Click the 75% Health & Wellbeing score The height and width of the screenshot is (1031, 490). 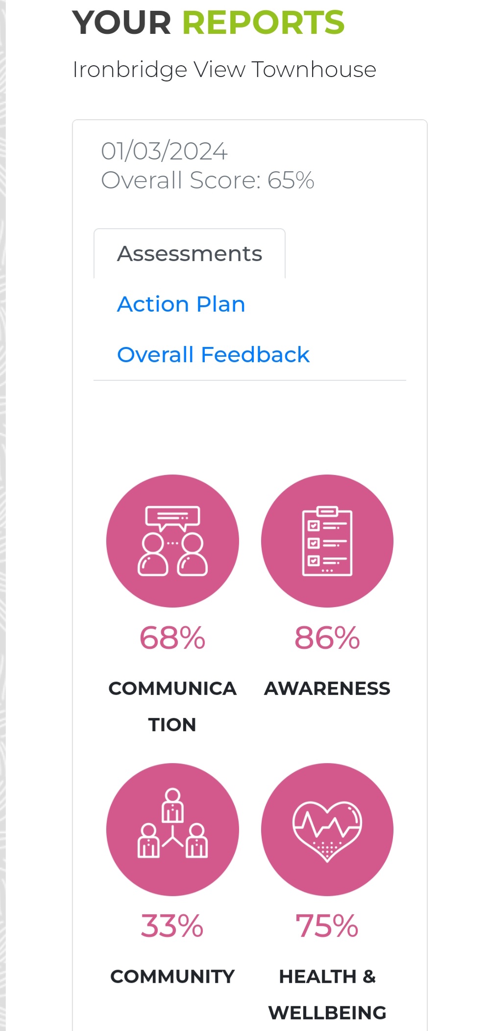pyautogui.click(x=327, y=926)
